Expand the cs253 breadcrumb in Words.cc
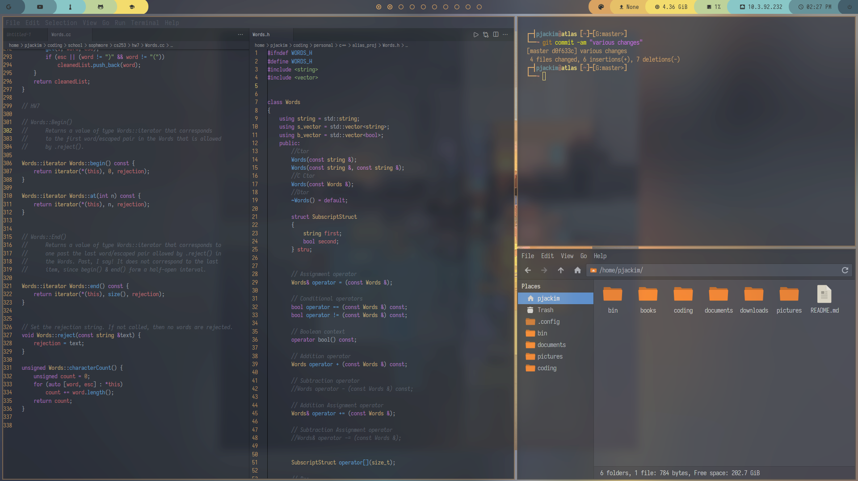Viewport: 858px width, 481px height. [x=119, y=46]
